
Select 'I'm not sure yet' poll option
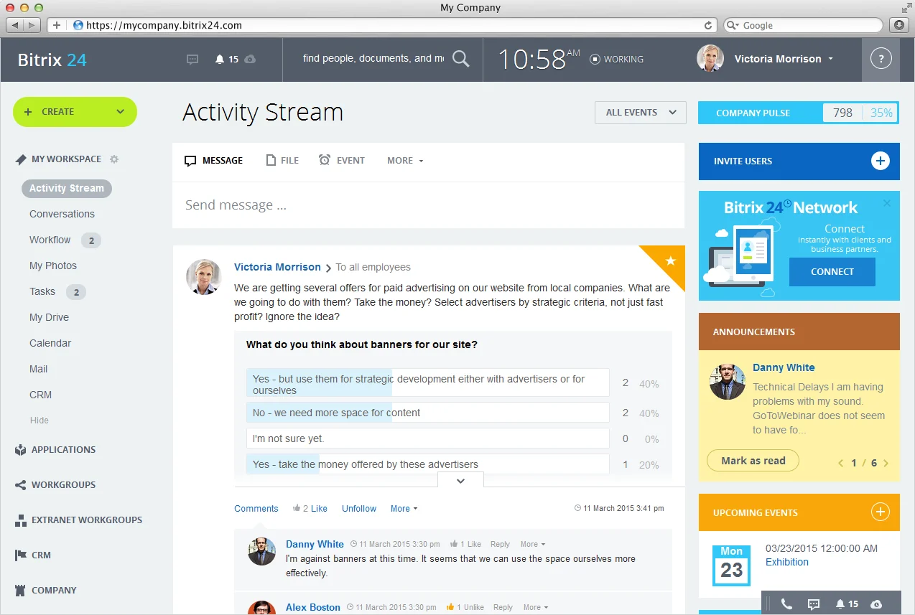coord(427,438)
